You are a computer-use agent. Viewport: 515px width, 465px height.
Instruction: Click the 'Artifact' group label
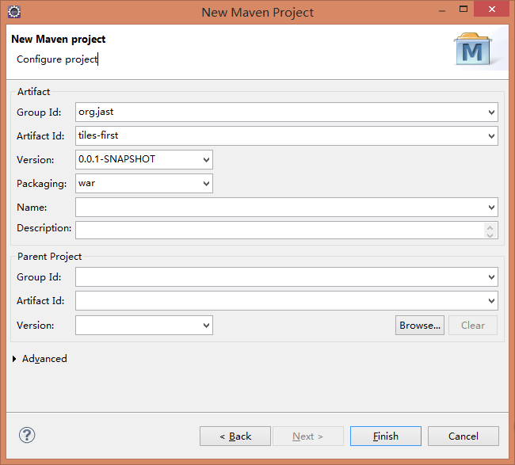point(33,92)
